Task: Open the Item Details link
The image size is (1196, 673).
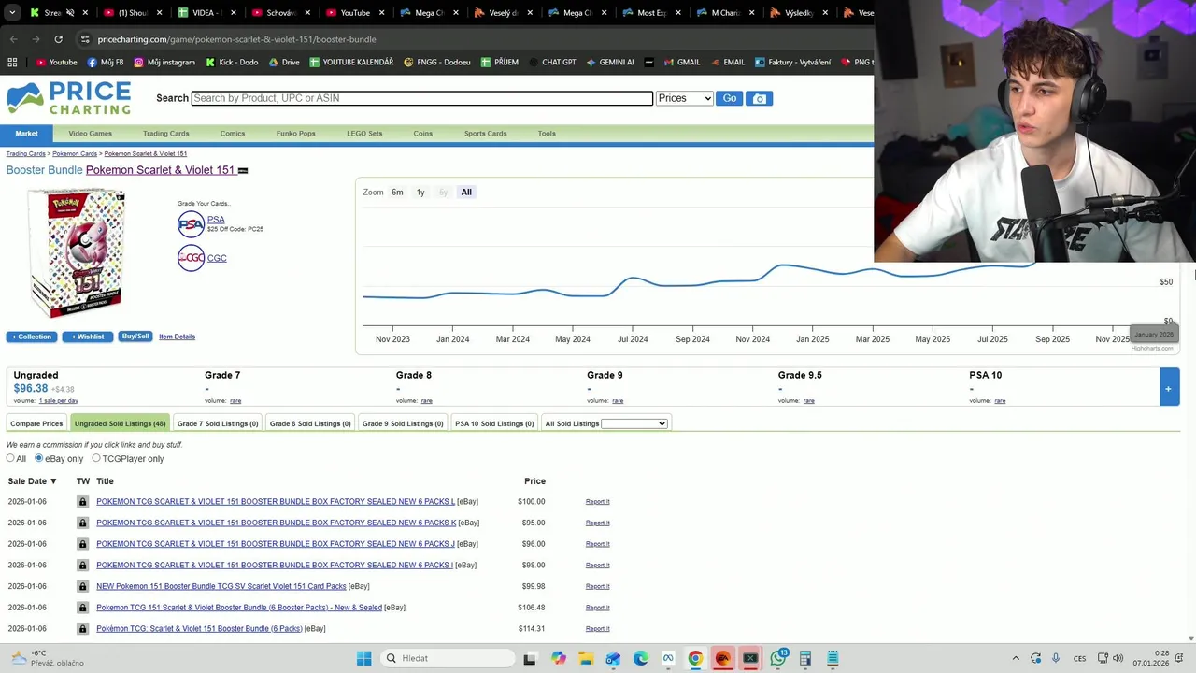Action: click(x=177, y=336)
